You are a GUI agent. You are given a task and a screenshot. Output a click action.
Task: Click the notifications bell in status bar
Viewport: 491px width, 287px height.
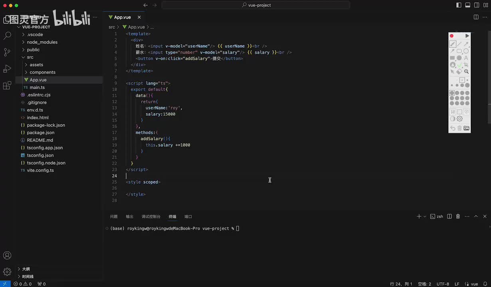pos(485,284)
